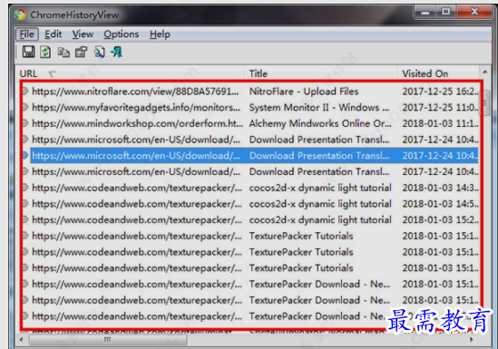498x349 pixels.
Task: Sort by the Visited On column header
Action: pos(438,73)
